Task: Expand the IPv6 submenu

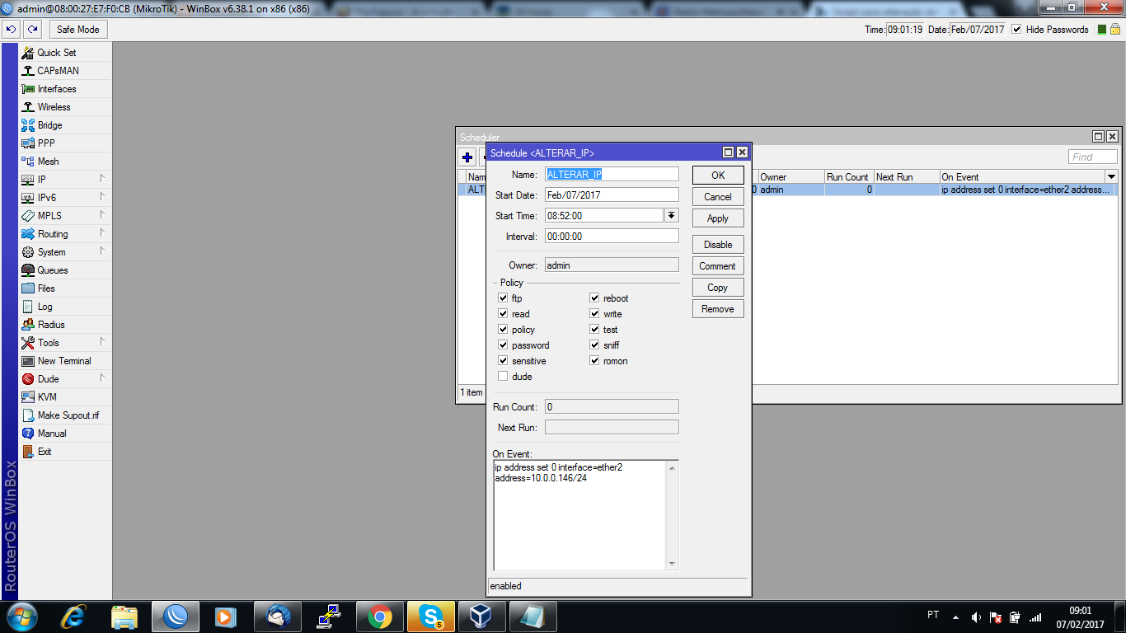Action: click(103, 197)
